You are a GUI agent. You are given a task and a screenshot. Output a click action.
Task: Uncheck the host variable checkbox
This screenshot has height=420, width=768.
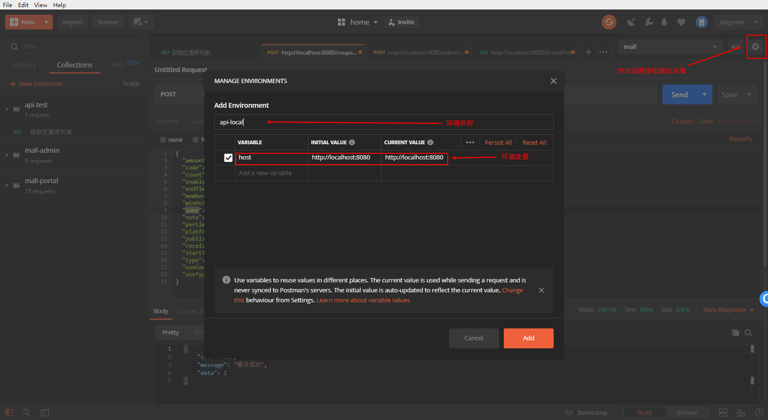tap(228, 158)
